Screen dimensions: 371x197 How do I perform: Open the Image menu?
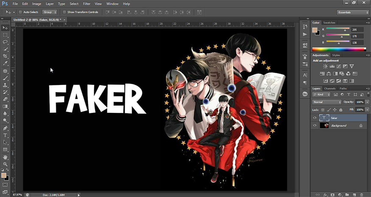[x=36, y=4]
